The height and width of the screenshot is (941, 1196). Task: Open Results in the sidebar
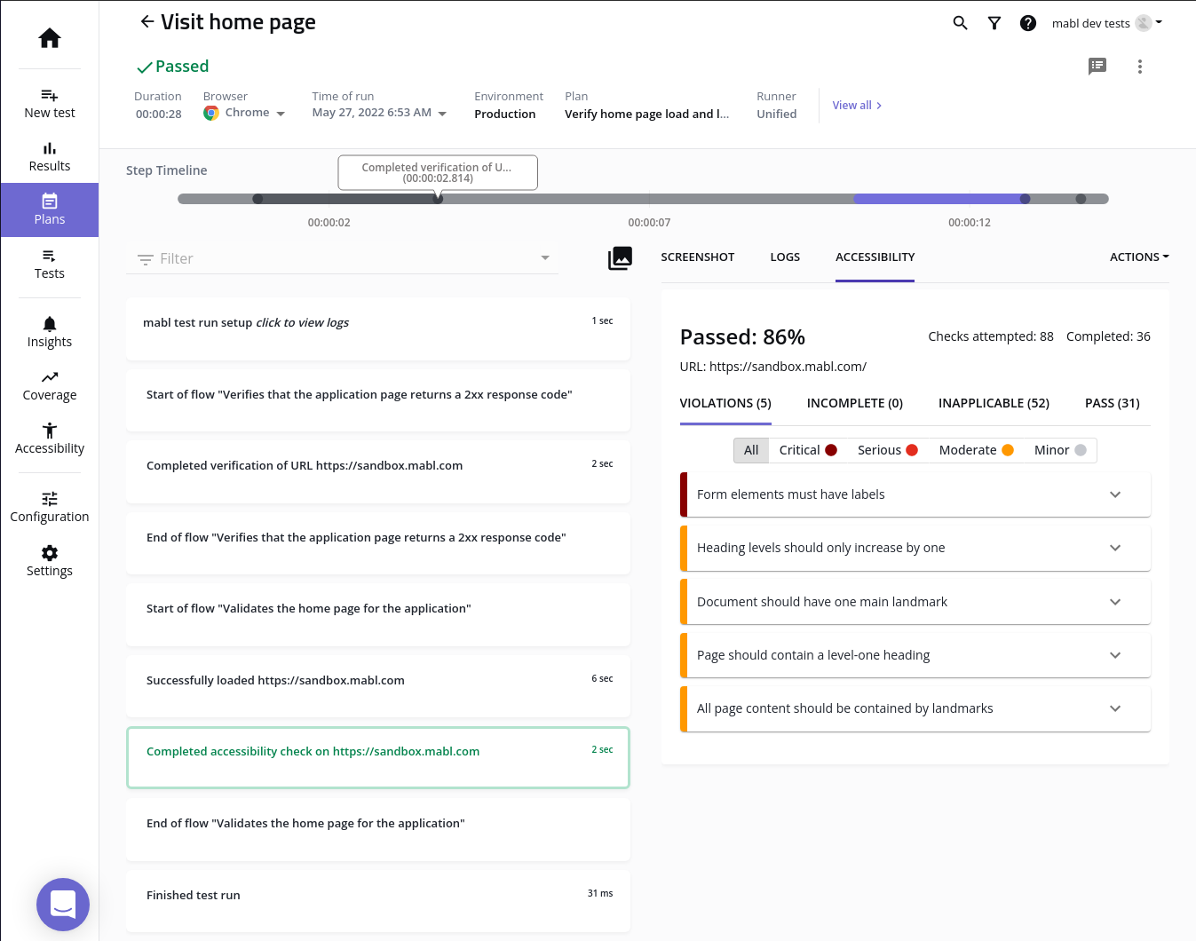[x=50, y=157]
